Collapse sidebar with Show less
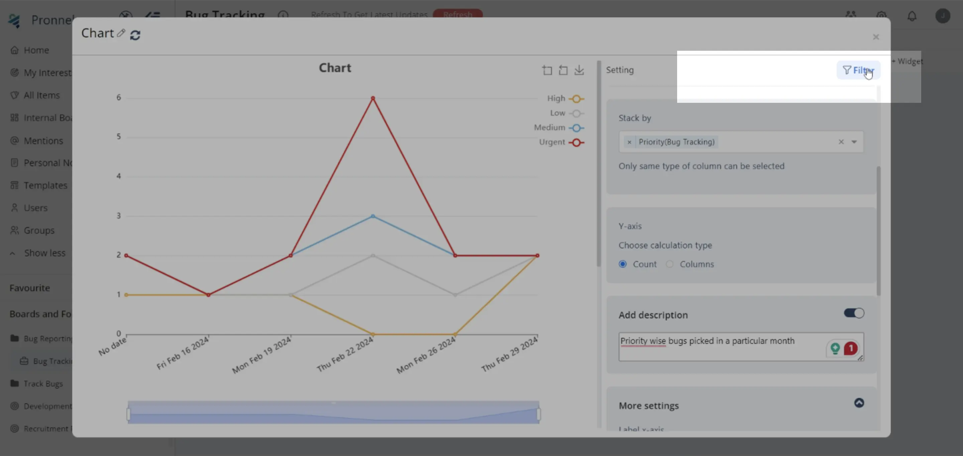This screenshot has width=963, height=456. coord(44,253)
